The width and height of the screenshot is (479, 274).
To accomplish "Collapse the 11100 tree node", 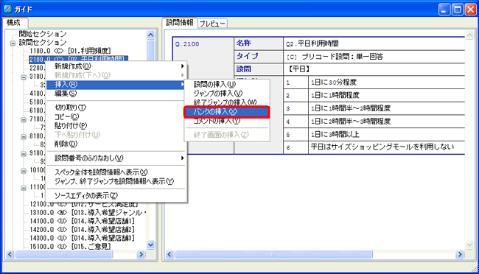I will pos(24,188).
